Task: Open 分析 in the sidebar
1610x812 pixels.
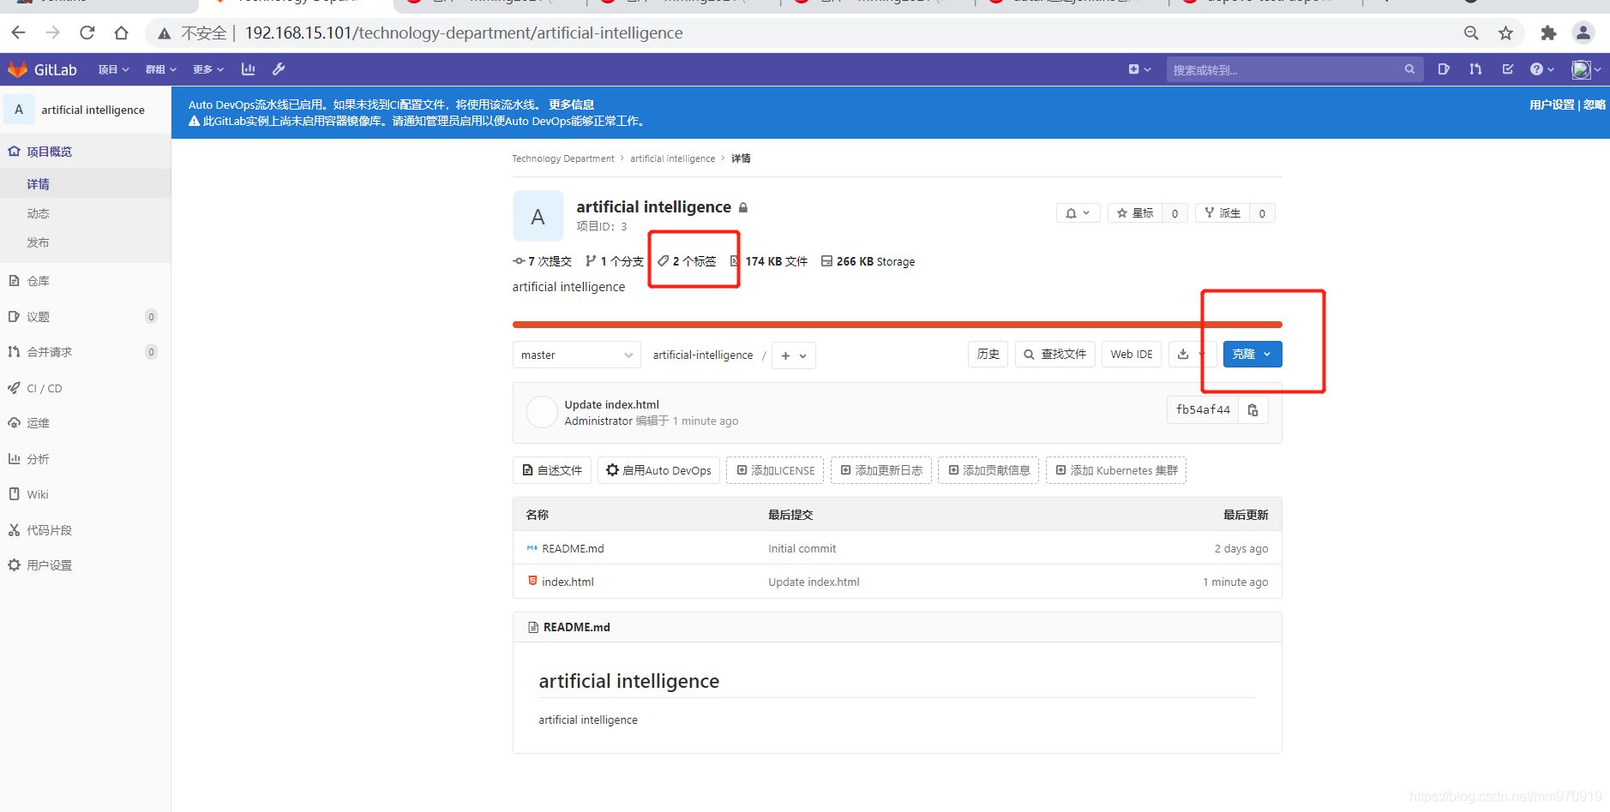Action: tap(86, 459)
